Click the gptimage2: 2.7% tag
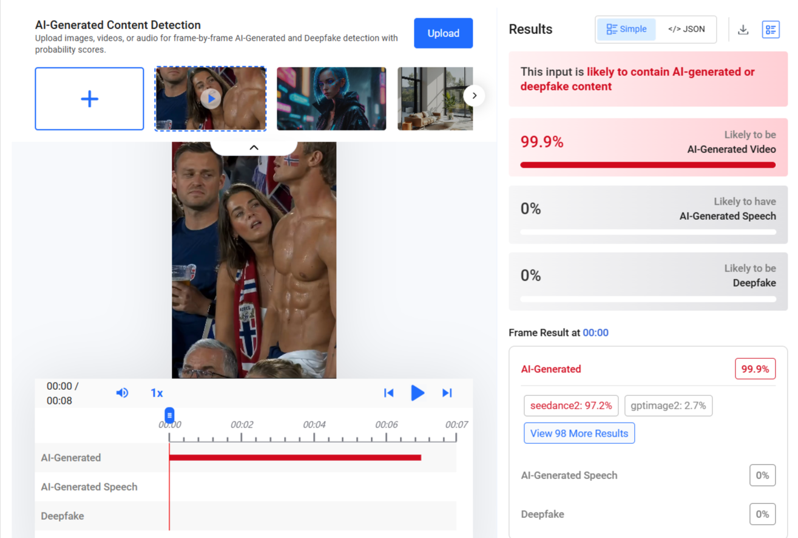 [x=668, y=406]
